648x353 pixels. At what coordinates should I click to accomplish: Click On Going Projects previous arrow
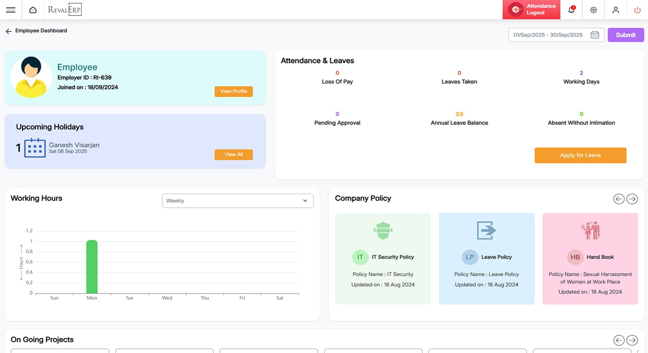click(x=619, y=340)
